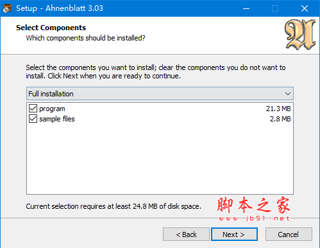The image size is (320, 248).
Task: Open the Full installation type dropdown
Action: click(160, 94)
